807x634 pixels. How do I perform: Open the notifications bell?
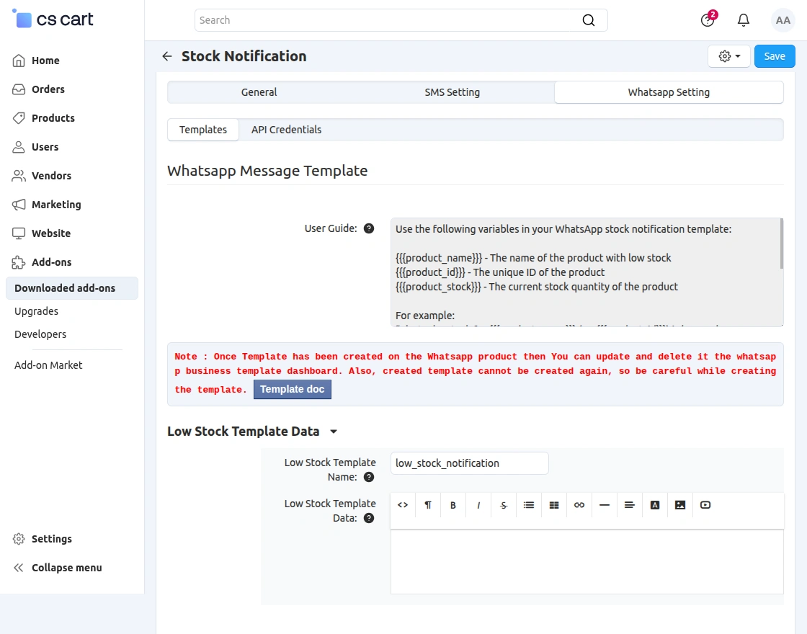(x=744, y=20)
